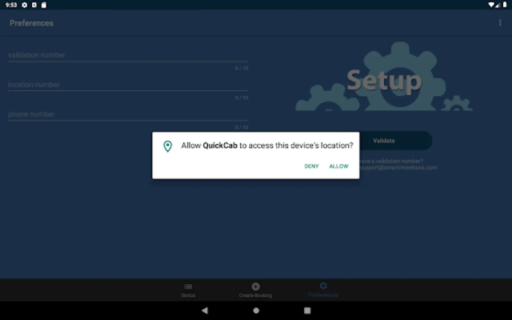The width and height of the screenshot is (512, 320).
Task: Open the support email link
Action: pyautogui.click(x=398, y=167)
